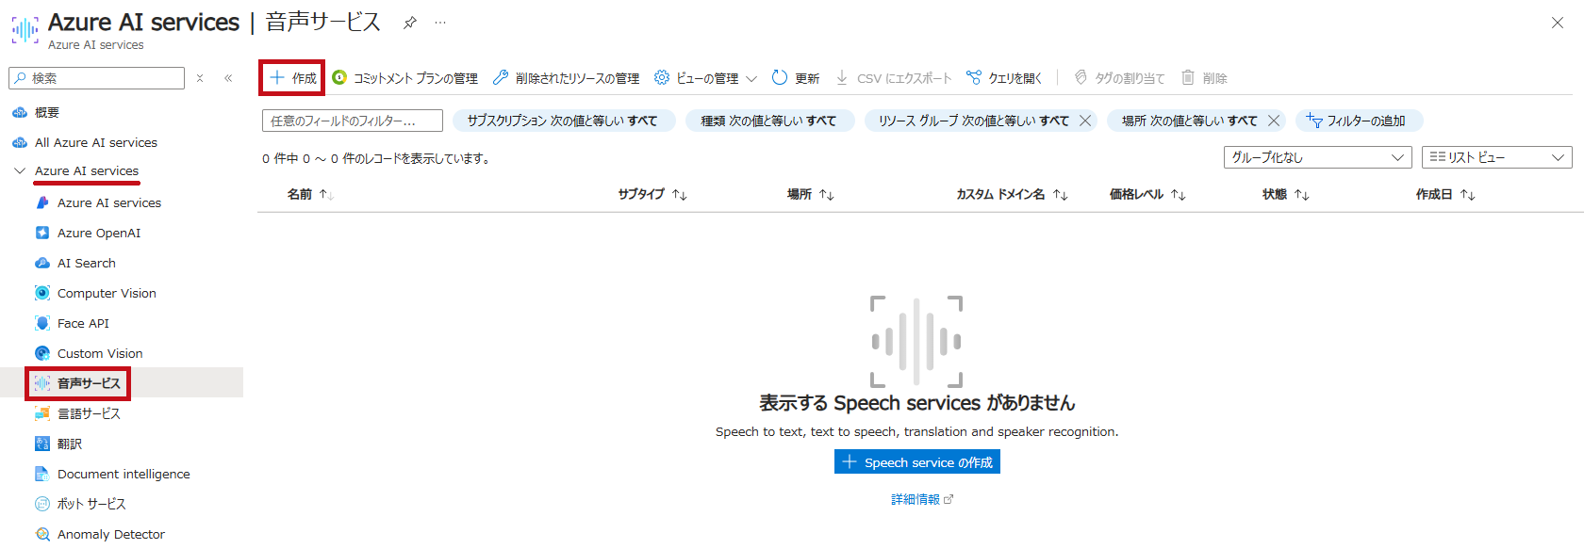Click the 削除 trash button

pos(1204,78)
